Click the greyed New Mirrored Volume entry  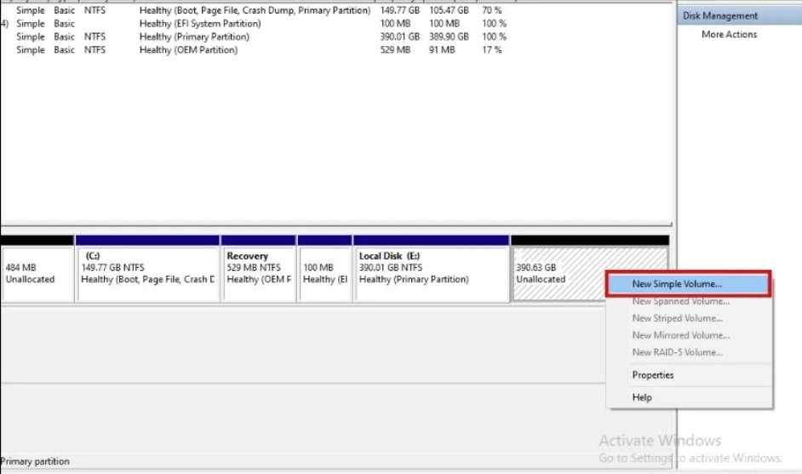tap(679, 335)
